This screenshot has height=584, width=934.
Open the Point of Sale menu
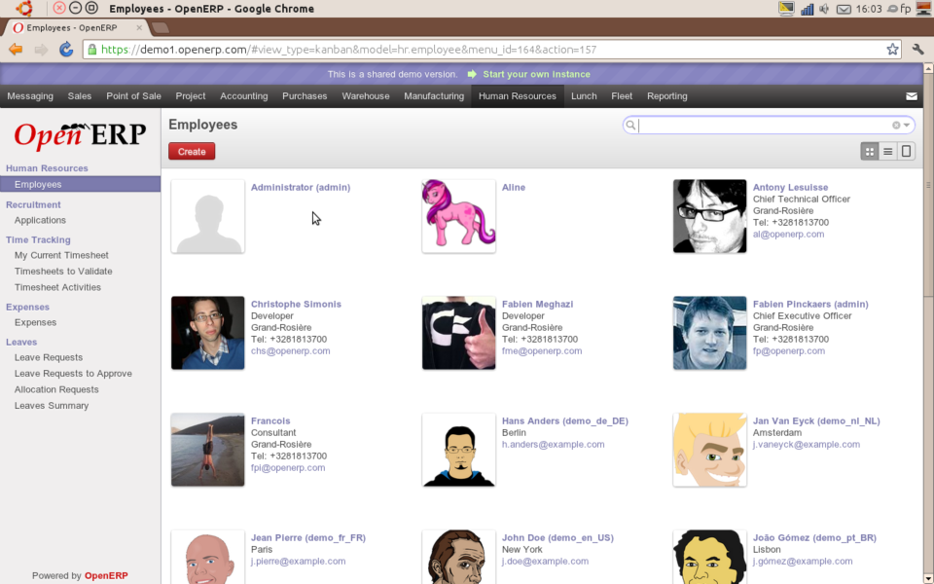(134, 96)
